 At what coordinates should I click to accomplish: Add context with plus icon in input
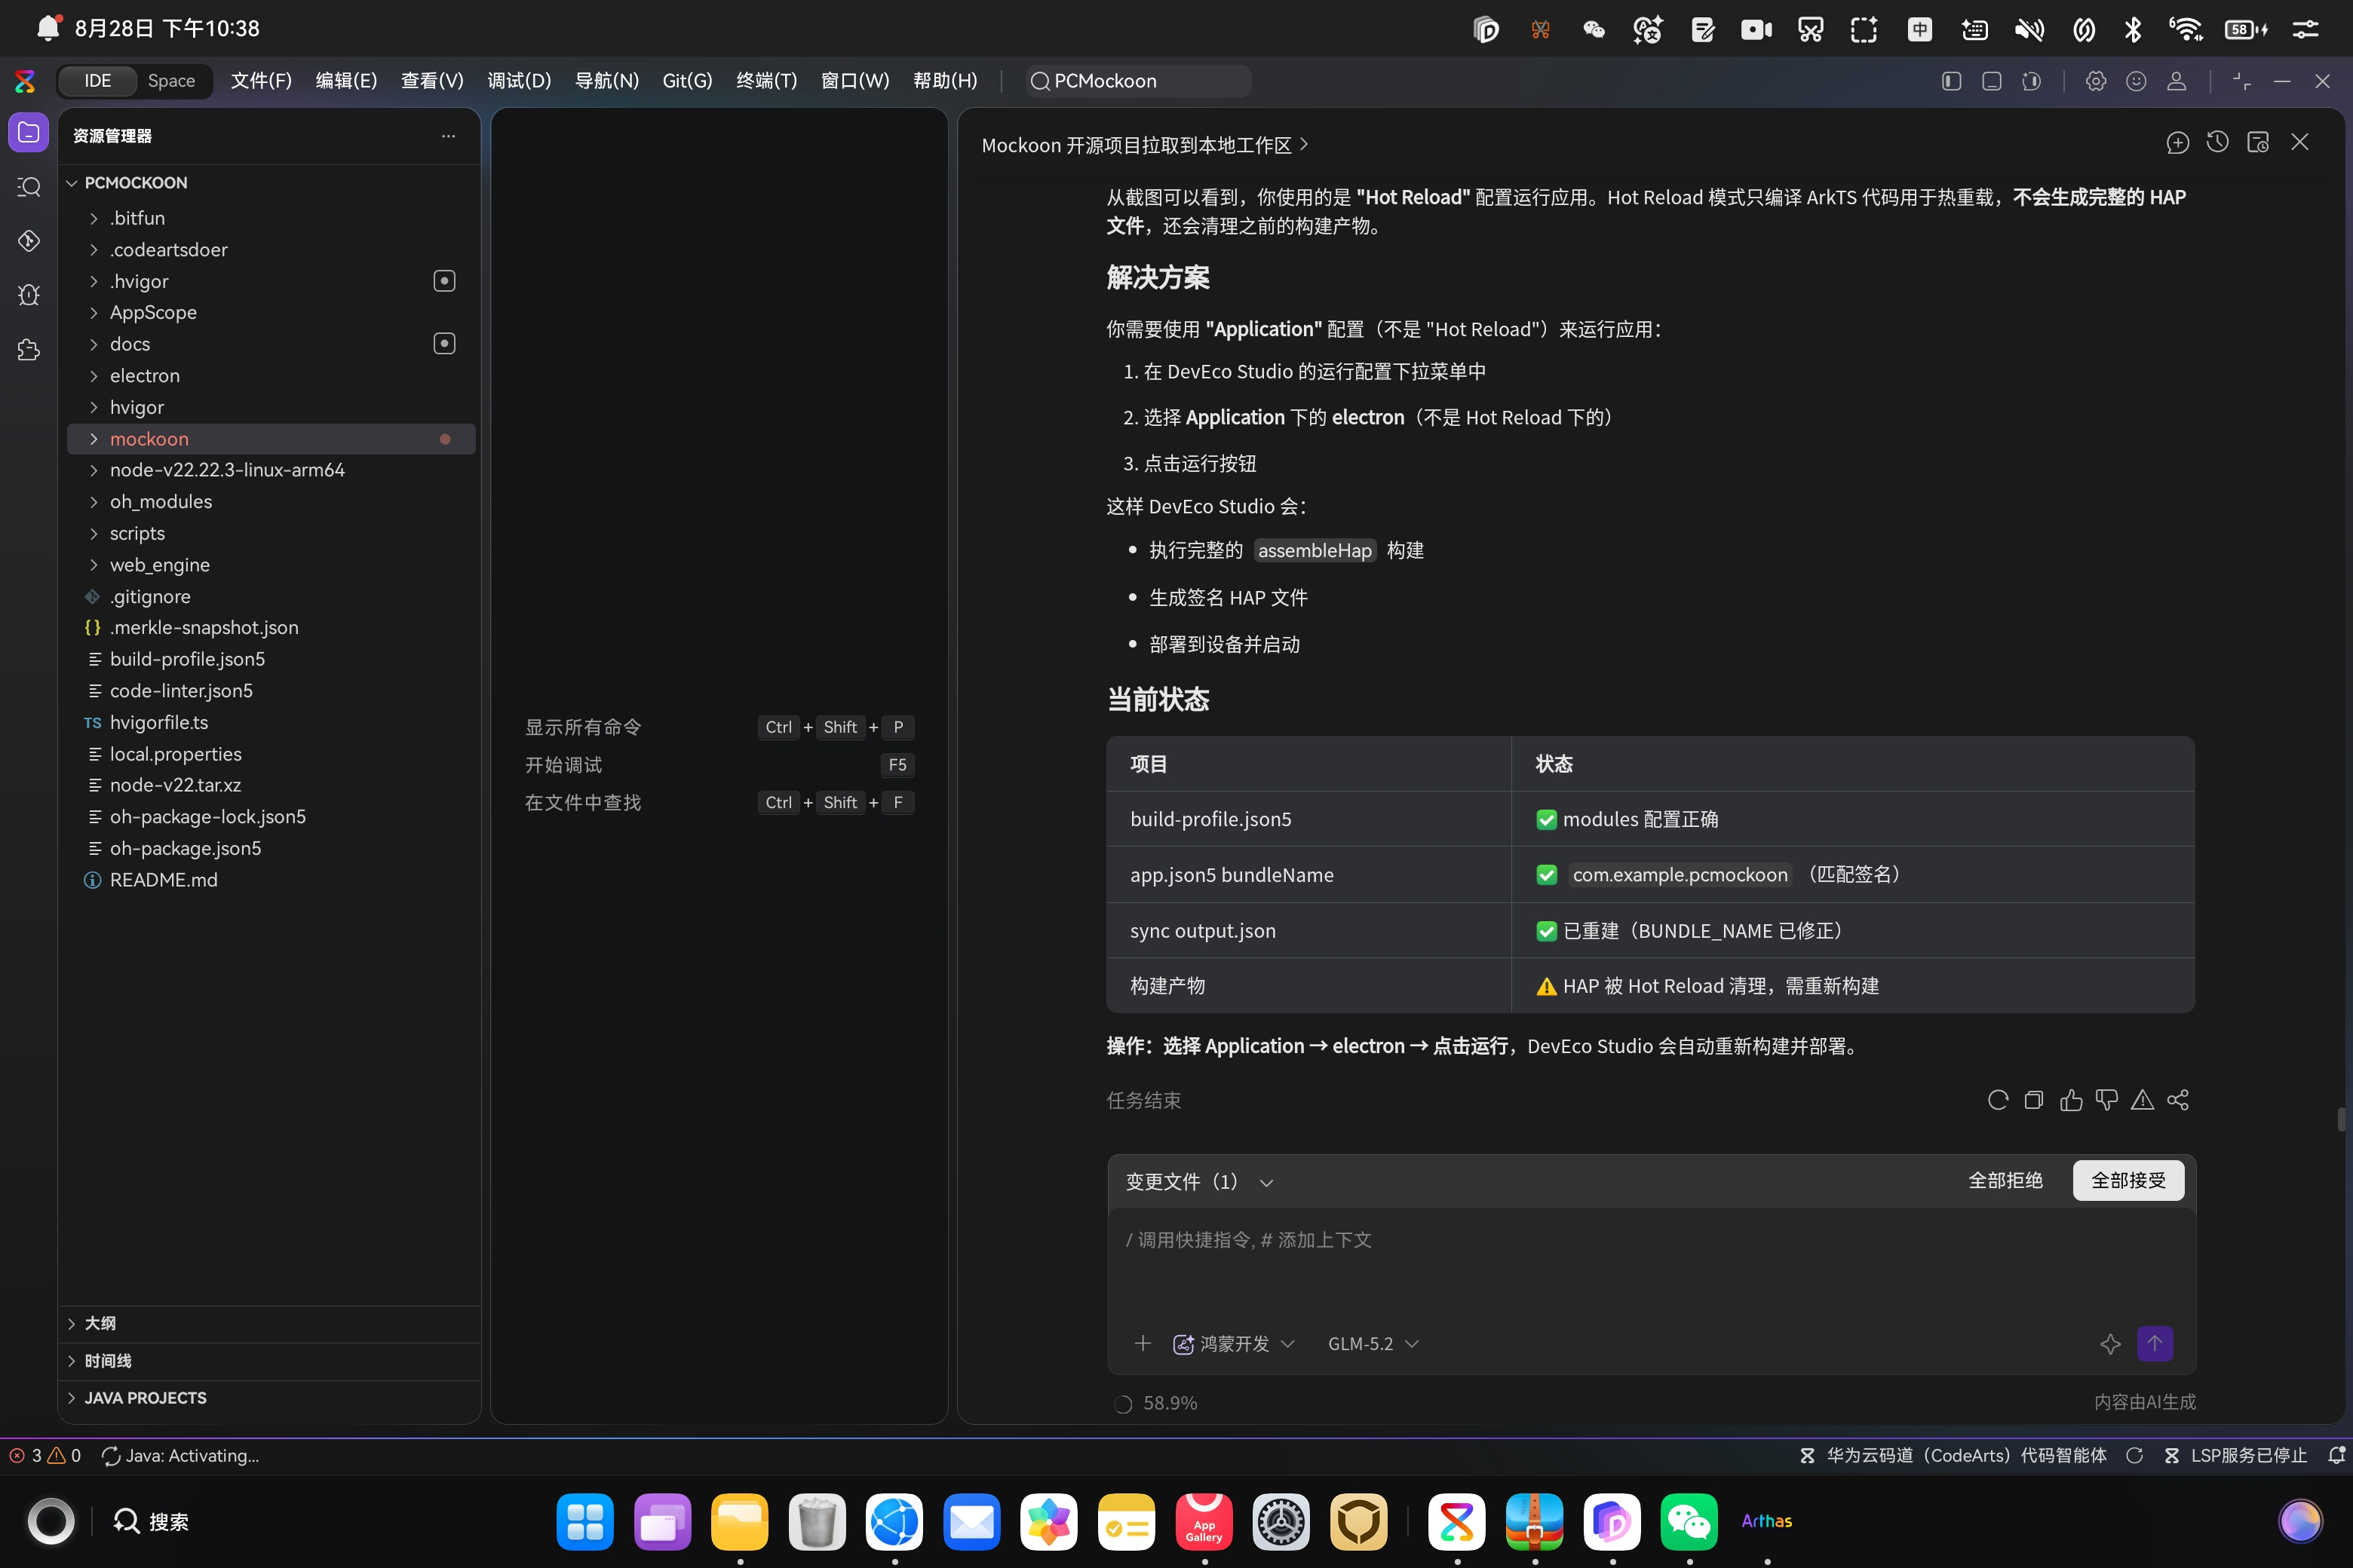click(1143, 1343)
